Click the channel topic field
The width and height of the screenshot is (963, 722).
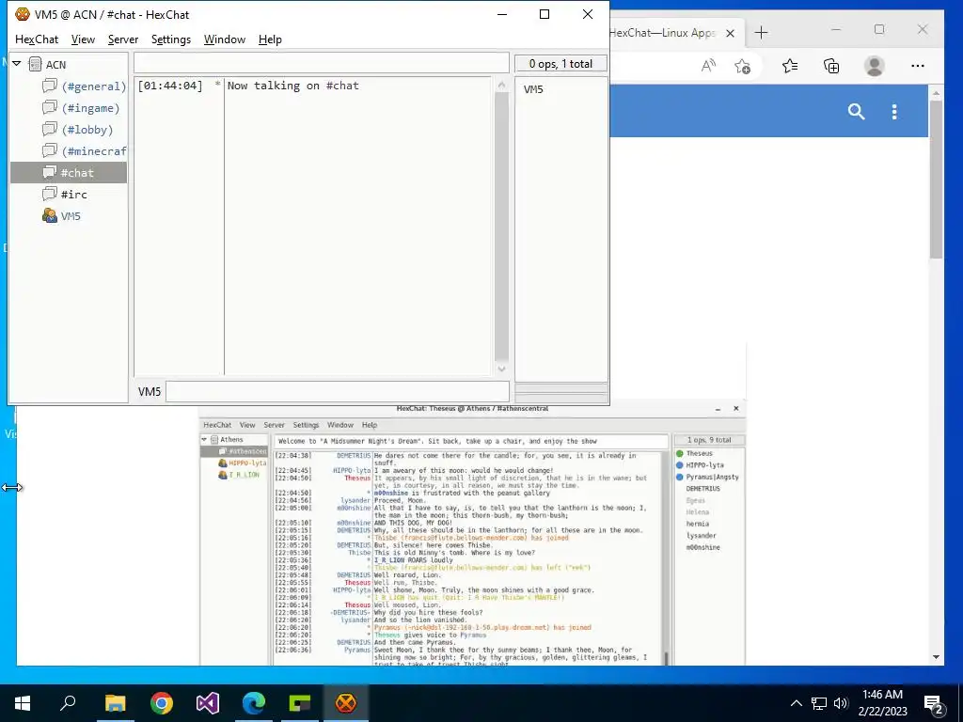tap(322, 63)
